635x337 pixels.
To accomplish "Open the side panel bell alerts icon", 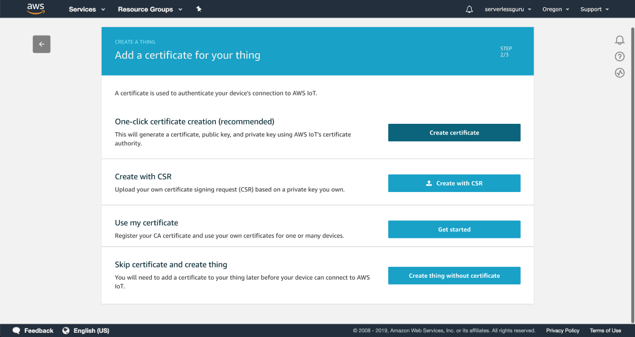I will tap(620, 40).
